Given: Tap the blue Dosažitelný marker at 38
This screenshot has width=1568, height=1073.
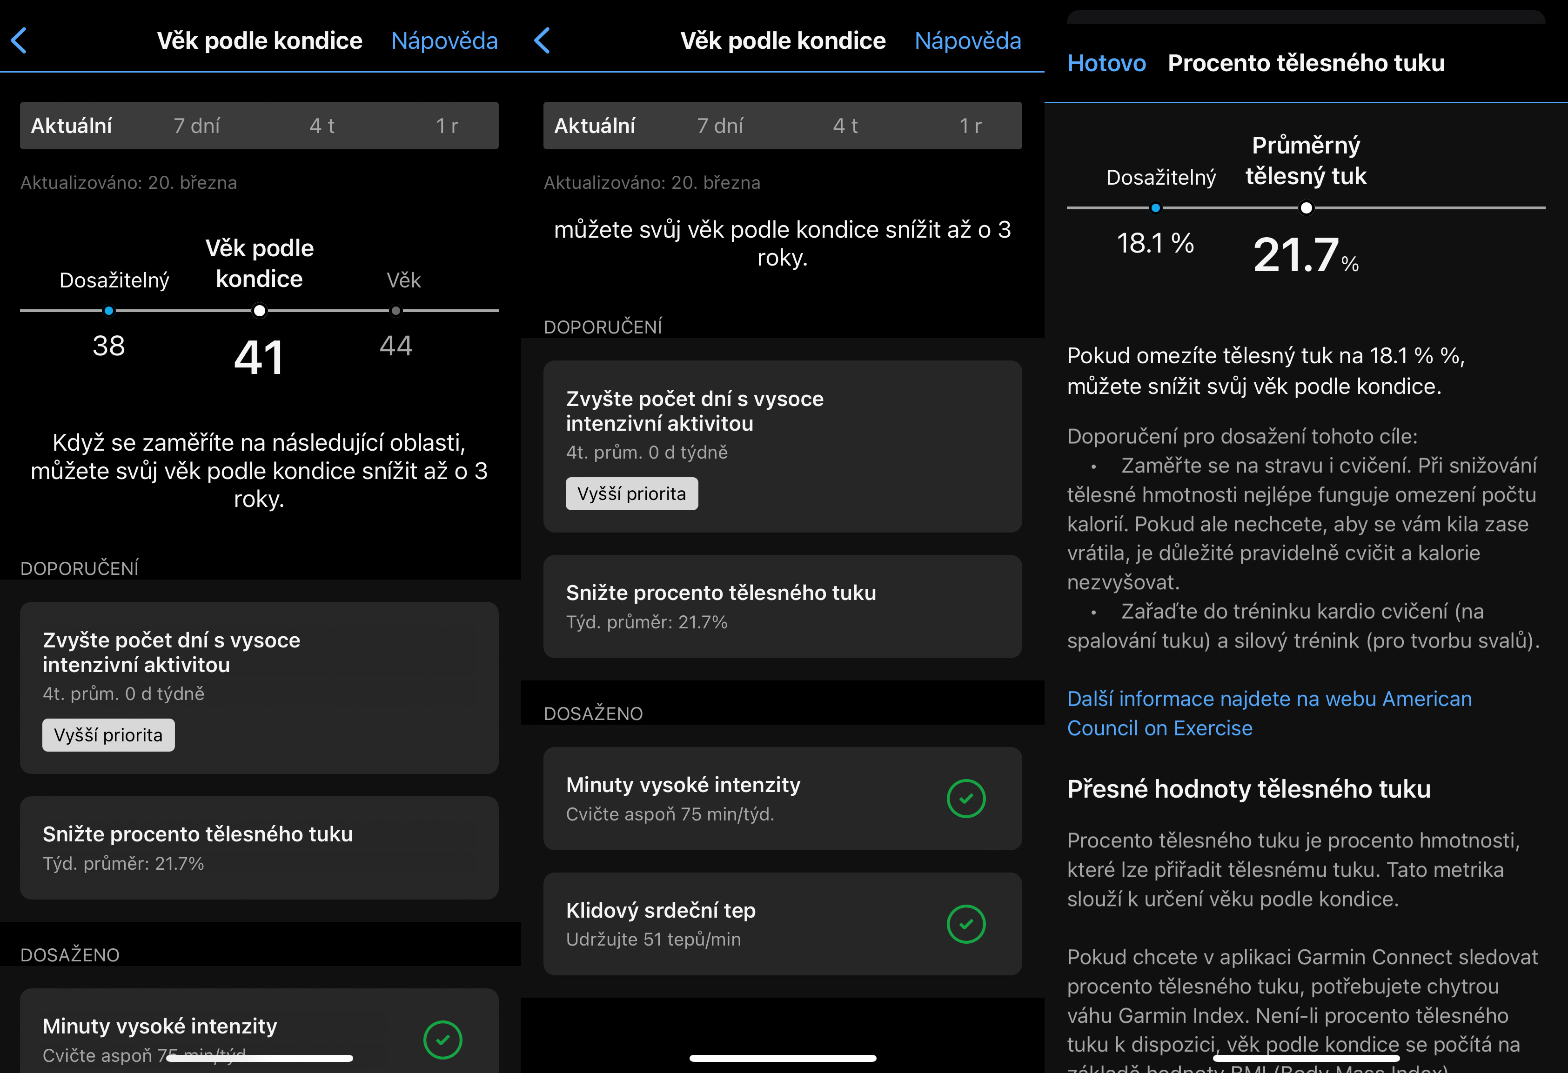Looking at the screenshot, I should coord(108,311).
